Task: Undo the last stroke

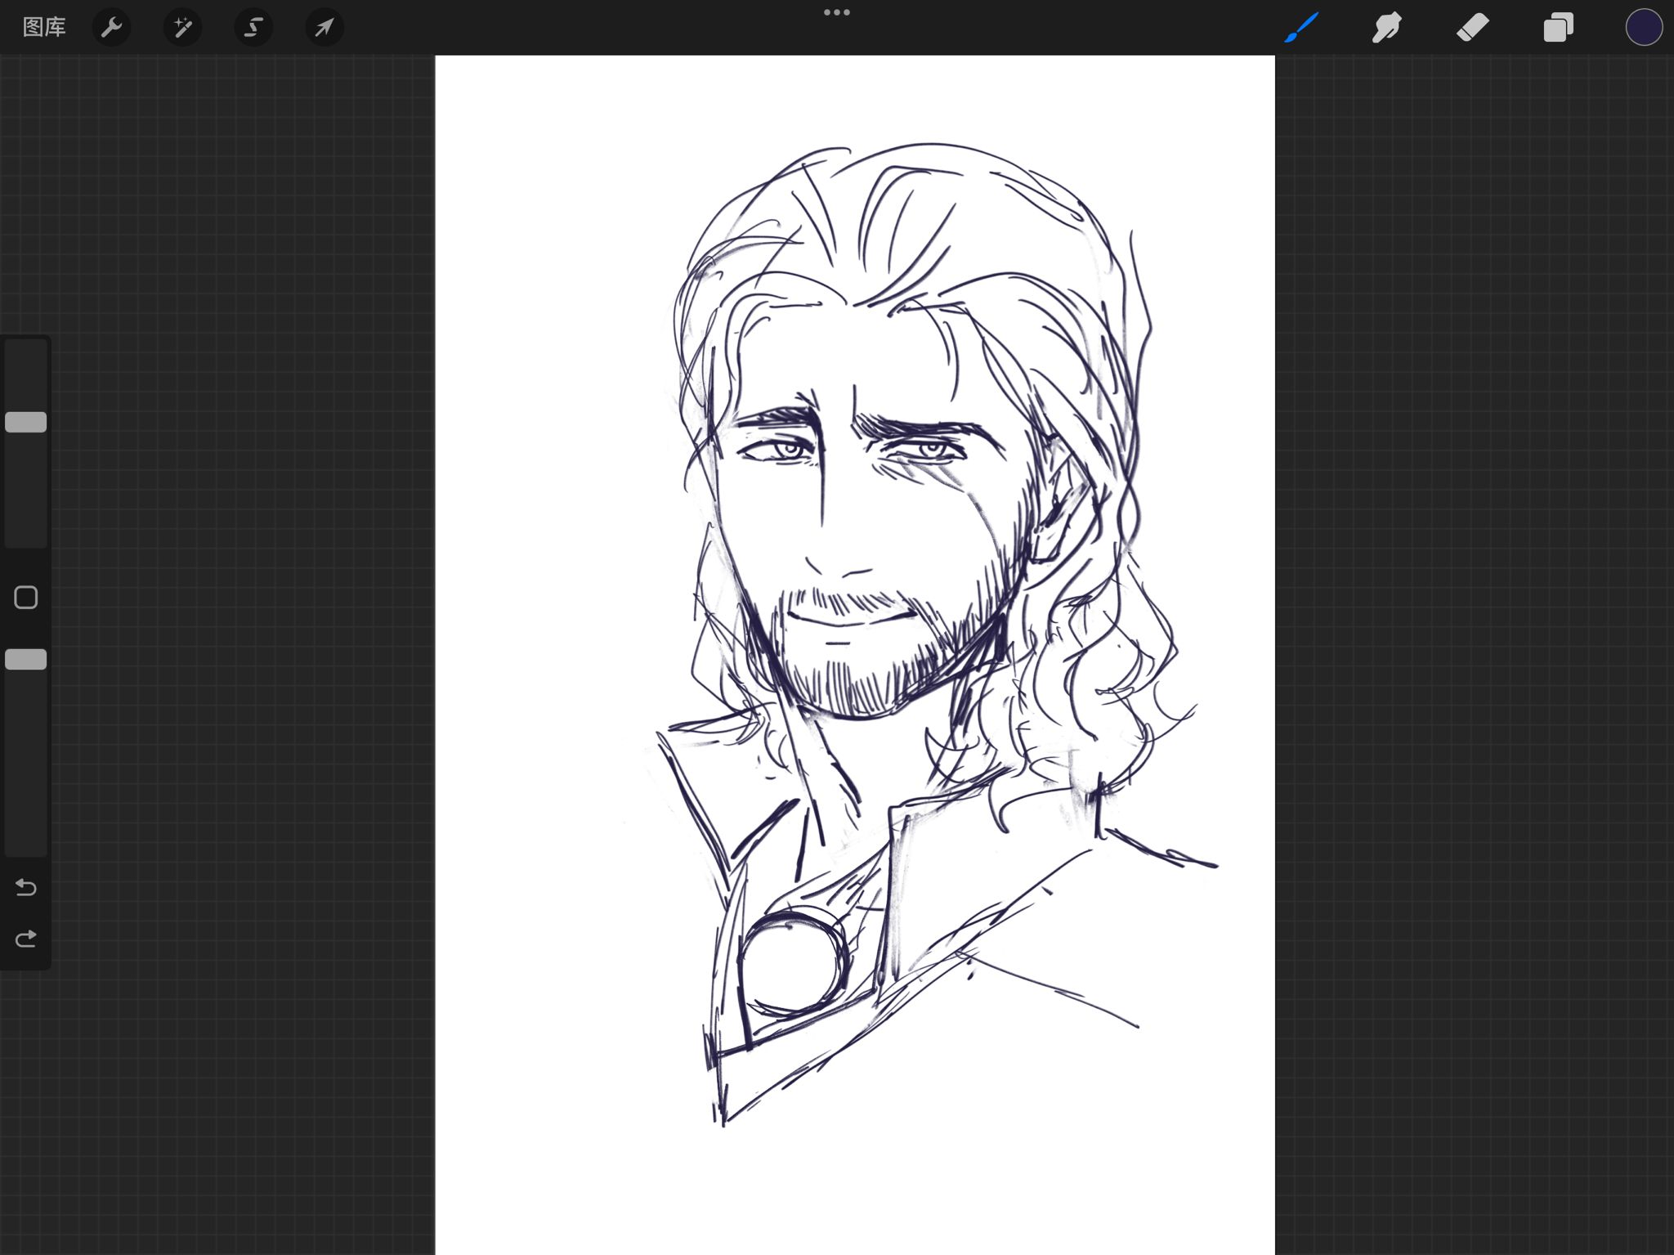Action: pyautogui.click(x=26, y=887)
